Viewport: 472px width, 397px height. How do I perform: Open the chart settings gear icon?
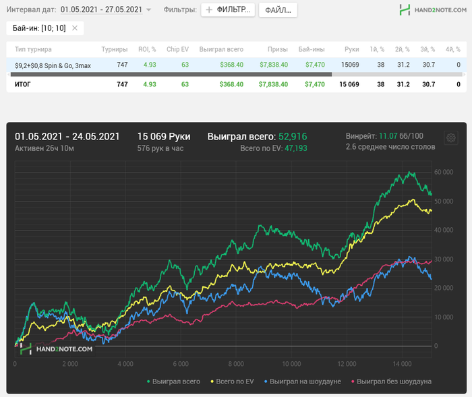click(450, 138)
